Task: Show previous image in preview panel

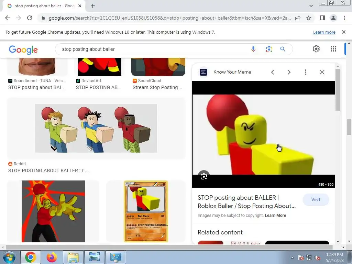Action: coord(273,72)
